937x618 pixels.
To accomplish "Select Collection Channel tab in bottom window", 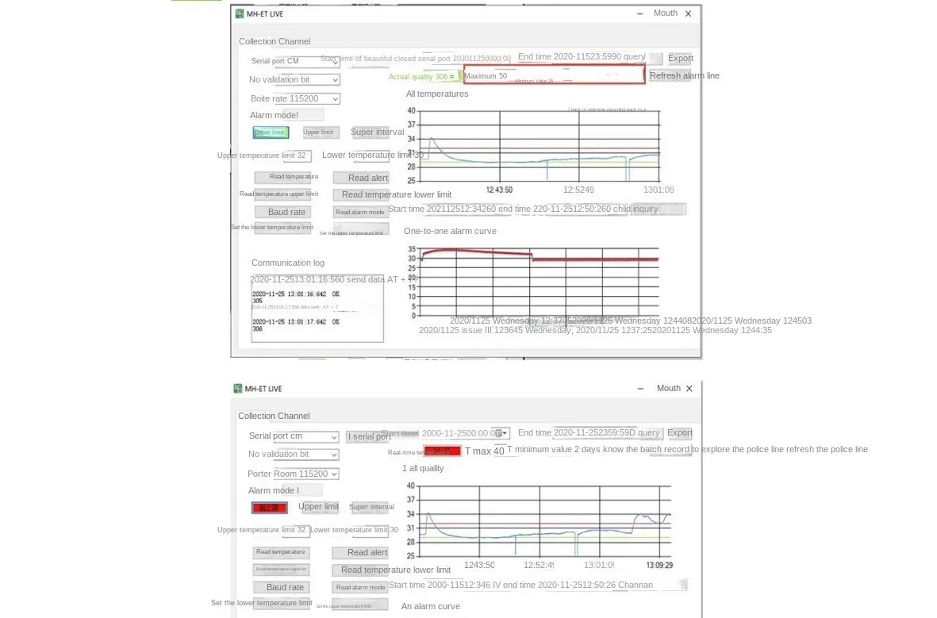I will [274, 416].
